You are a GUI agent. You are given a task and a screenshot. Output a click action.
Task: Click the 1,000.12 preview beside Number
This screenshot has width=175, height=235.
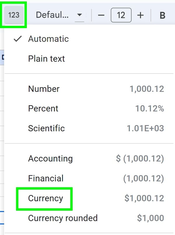[147, 89]
